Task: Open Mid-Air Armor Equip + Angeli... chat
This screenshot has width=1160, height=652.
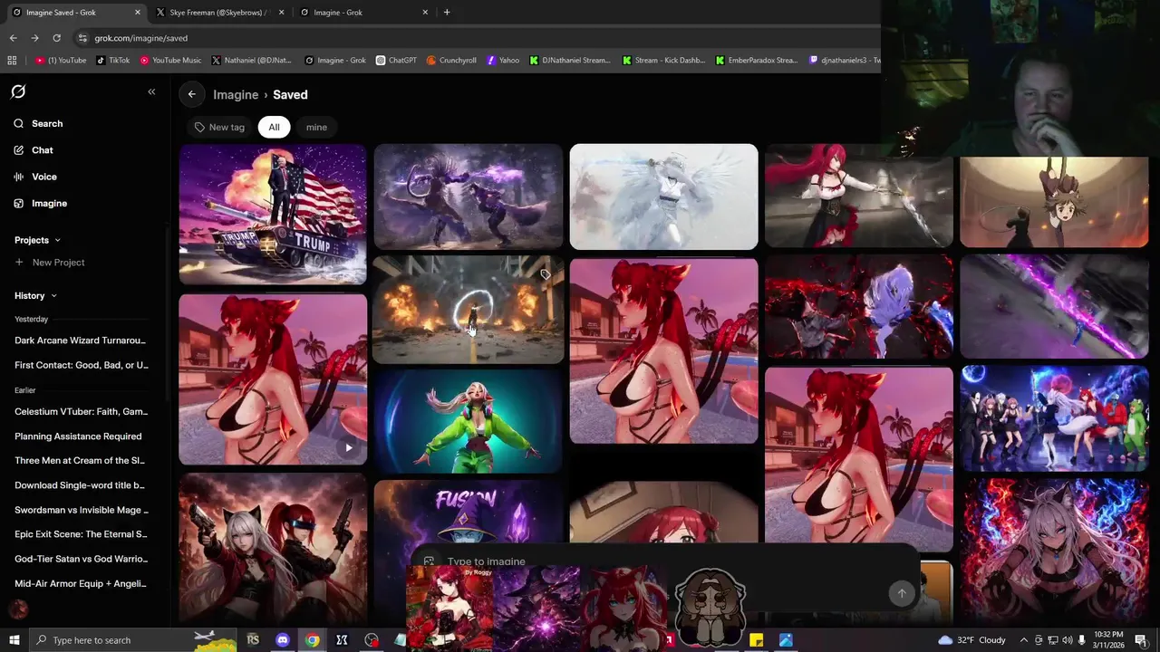Action: pyautogui.click(x=80, y=583)
